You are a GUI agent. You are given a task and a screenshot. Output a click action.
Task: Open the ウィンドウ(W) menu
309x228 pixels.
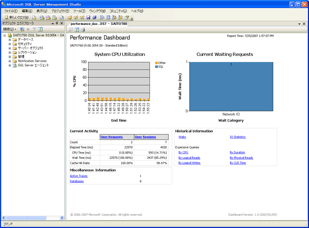(97, 11)
